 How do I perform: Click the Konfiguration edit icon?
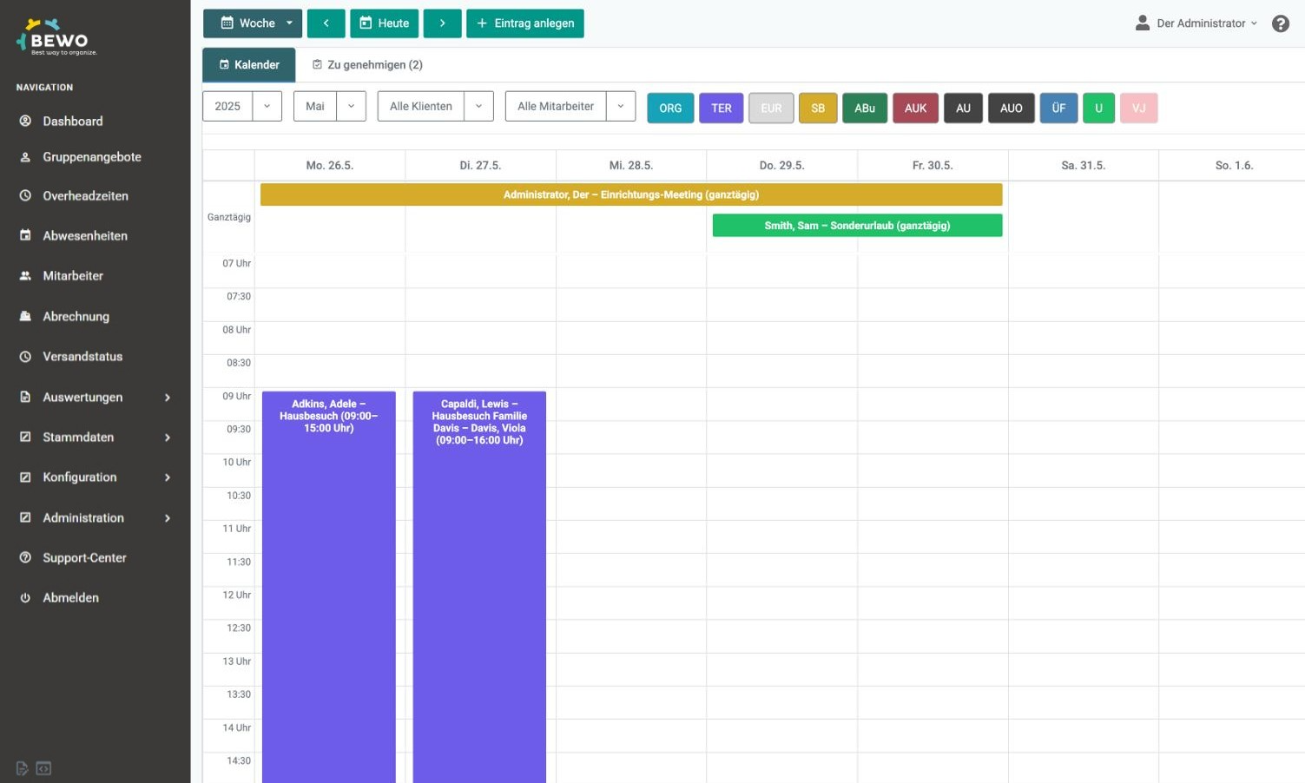coord(25,477)
